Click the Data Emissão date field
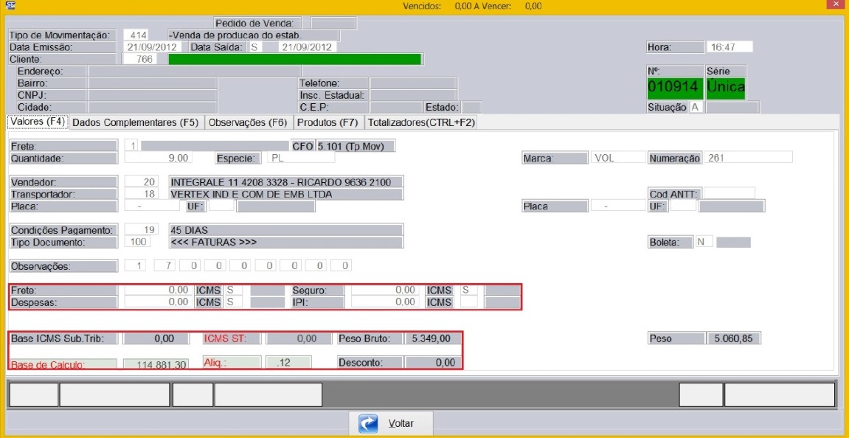 (153, 46)
